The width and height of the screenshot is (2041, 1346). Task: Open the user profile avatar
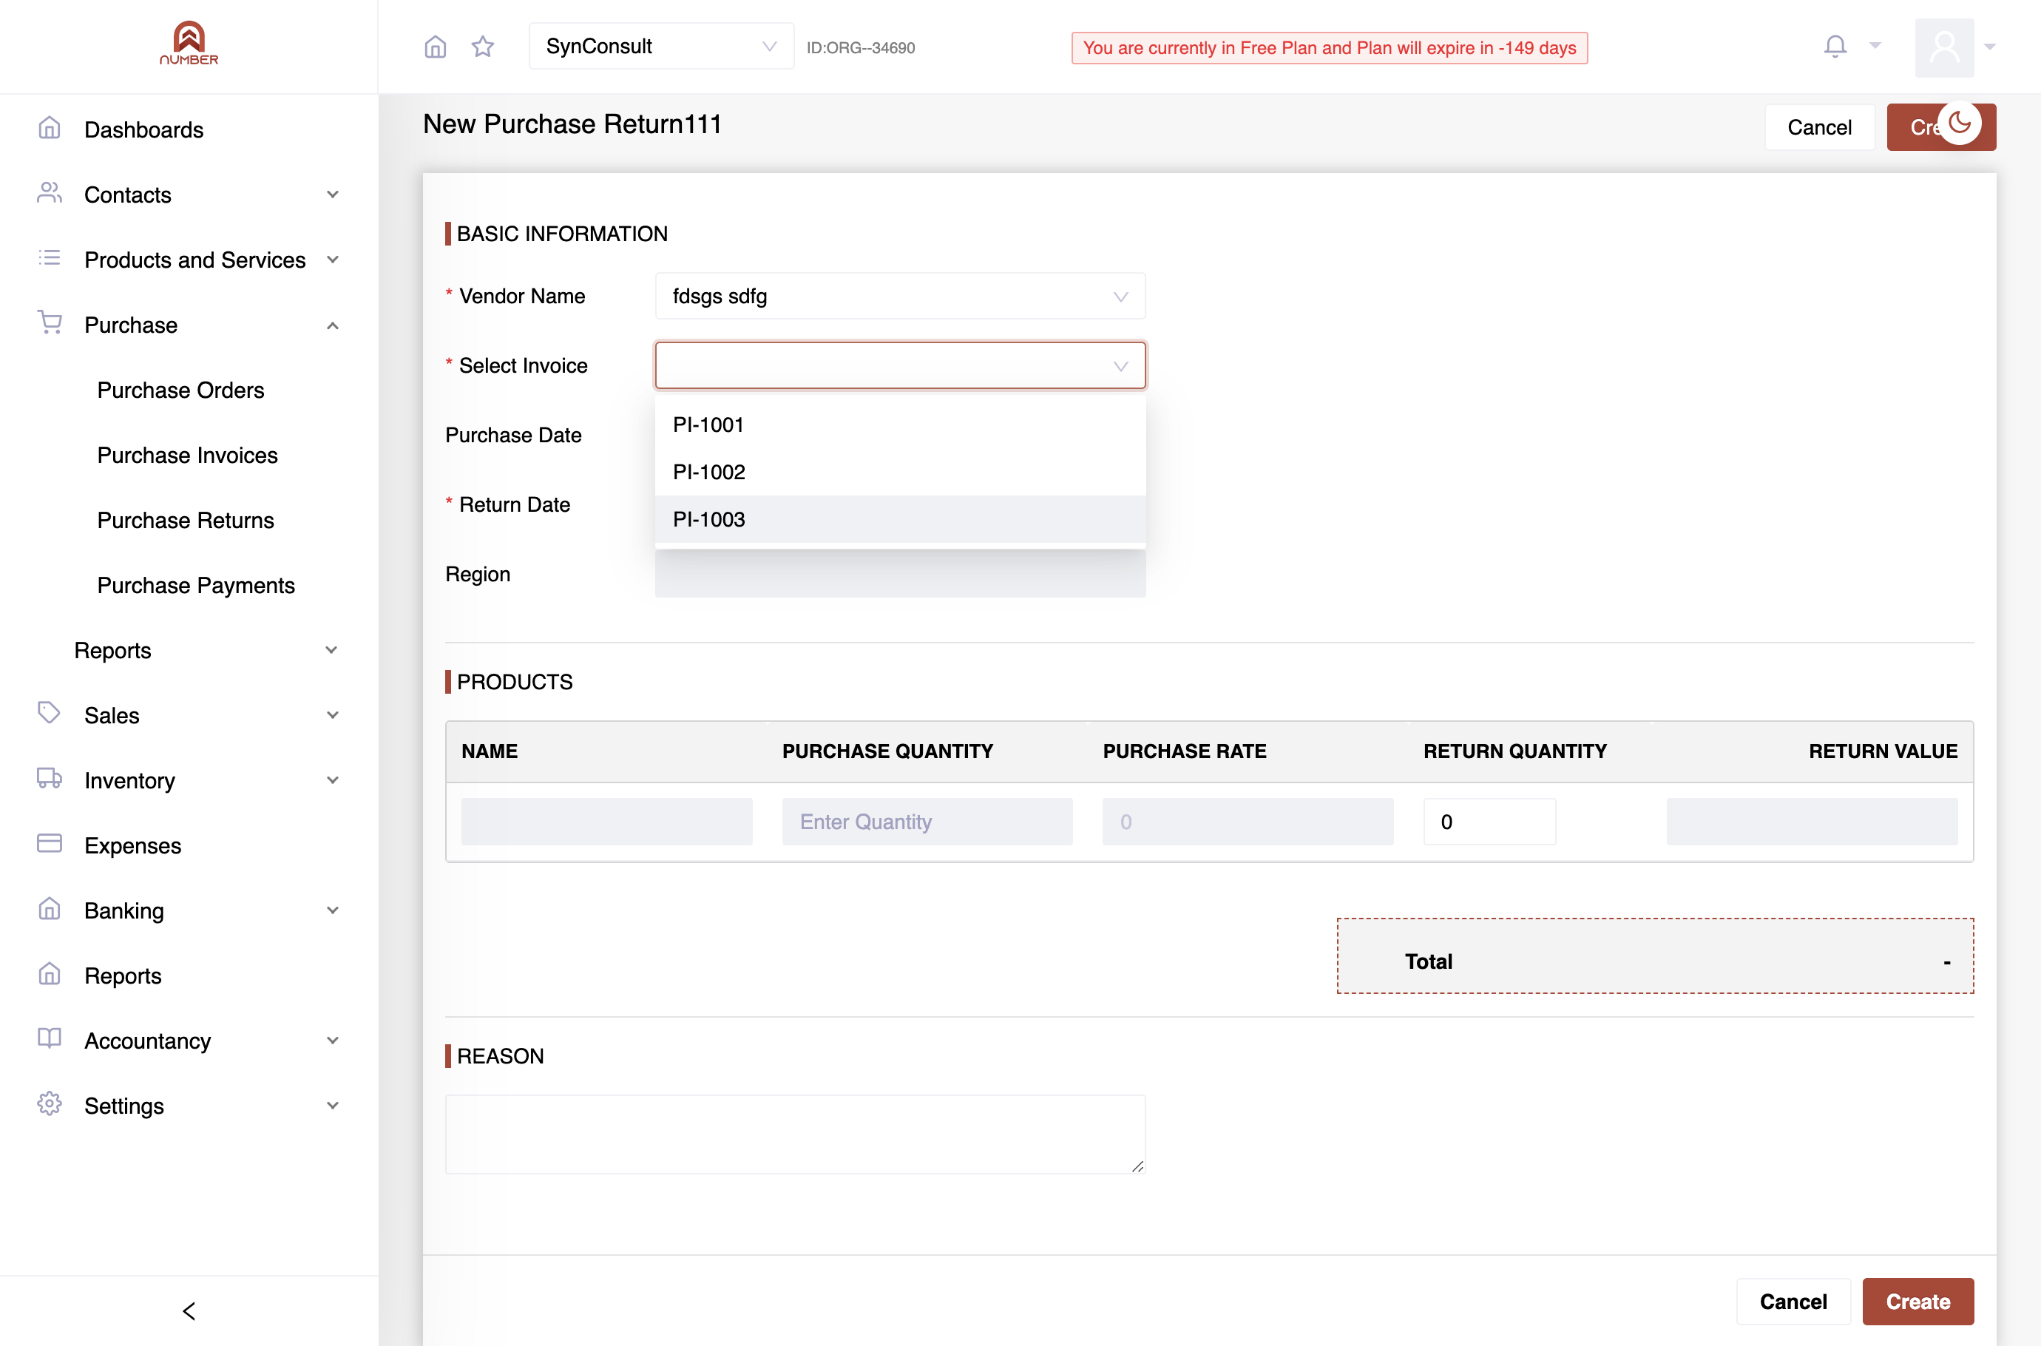point(1944,47)
